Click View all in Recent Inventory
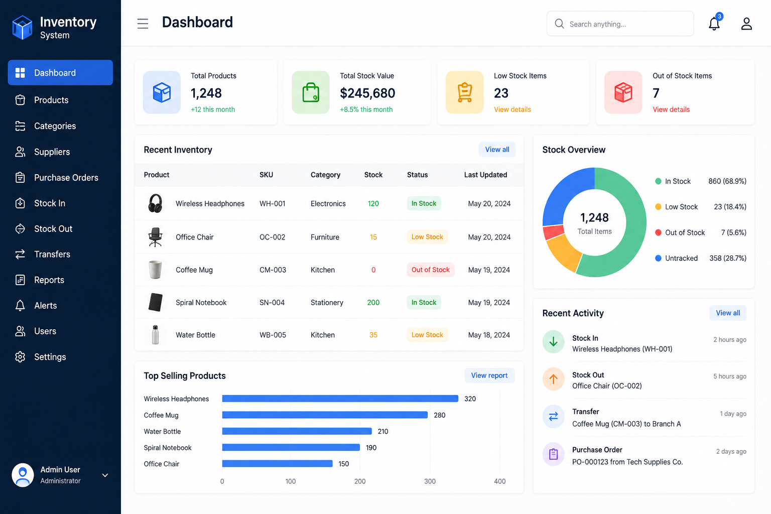 [497, 150]
